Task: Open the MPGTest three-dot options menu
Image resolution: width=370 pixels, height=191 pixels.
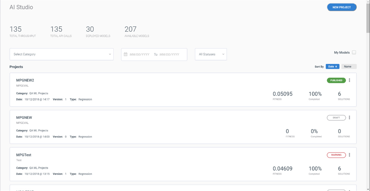Action: pos(349,155)
